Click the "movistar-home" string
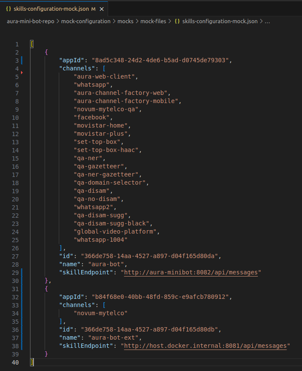 (x=101, y=126)
